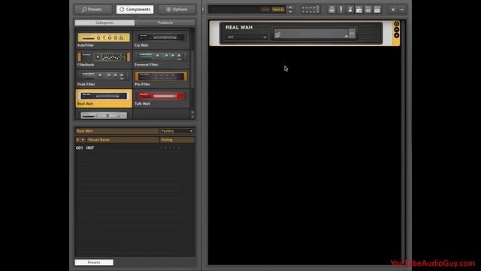Screen dimensions: 481x271
Task: Switch to the Presets tab
Action: (92, 10)
